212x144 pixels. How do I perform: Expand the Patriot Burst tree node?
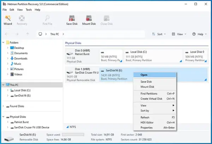point(7,122)
